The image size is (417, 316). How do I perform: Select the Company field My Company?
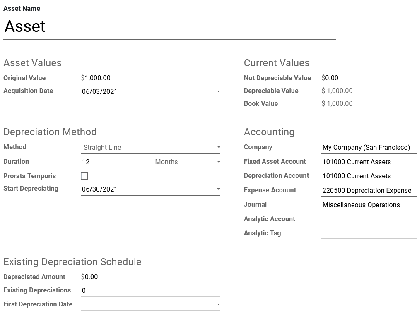point(369,147)
